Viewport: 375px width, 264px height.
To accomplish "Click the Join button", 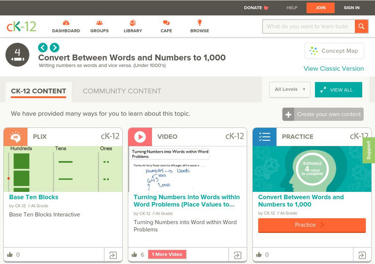I will point(321,8).
